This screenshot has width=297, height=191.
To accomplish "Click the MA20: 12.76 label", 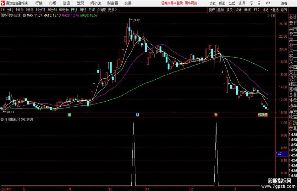I will pyautogui.click(x=70, y=15).
